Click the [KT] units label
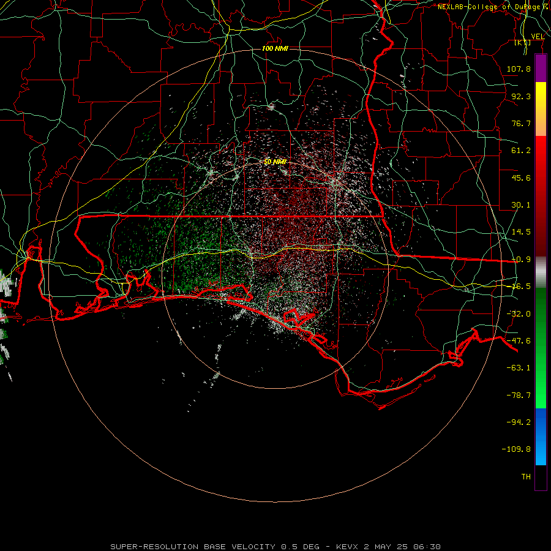This screenshot has width=551, height=551. point(523,43)
